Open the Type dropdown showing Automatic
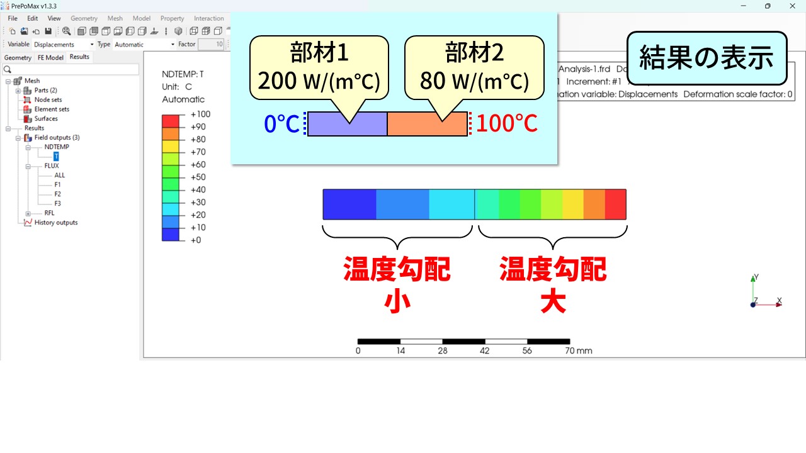 145,45
